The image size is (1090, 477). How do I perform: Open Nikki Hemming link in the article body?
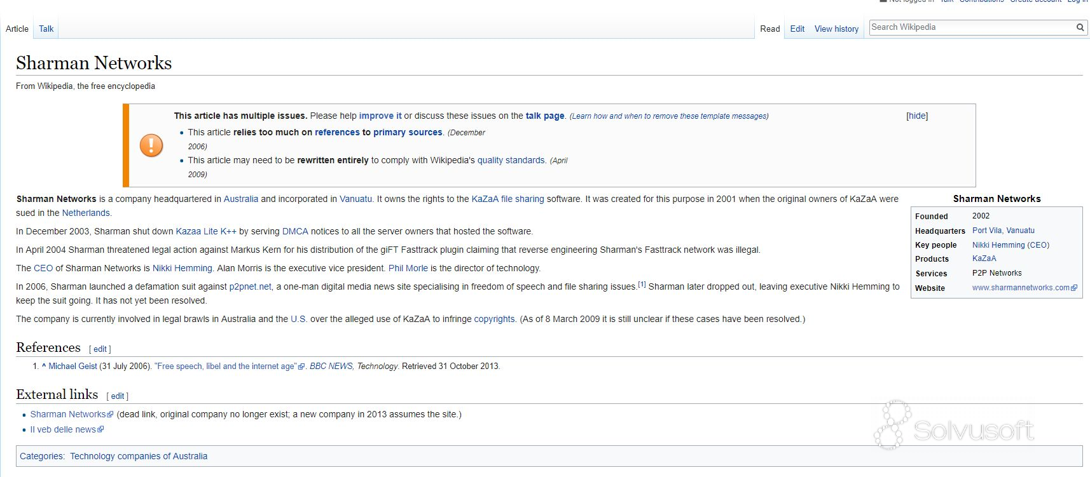tap(182, 268)
